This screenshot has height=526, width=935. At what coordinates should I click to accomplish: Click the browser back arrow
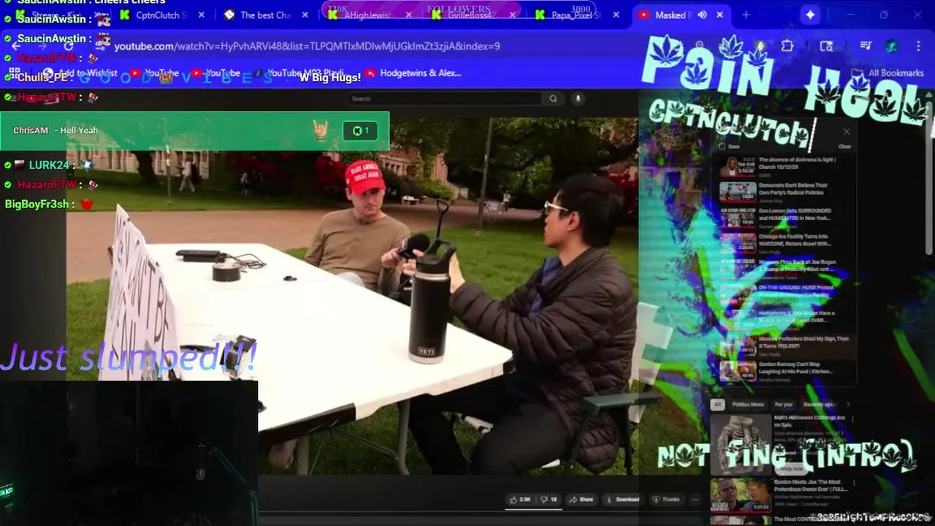coord(16,46)
